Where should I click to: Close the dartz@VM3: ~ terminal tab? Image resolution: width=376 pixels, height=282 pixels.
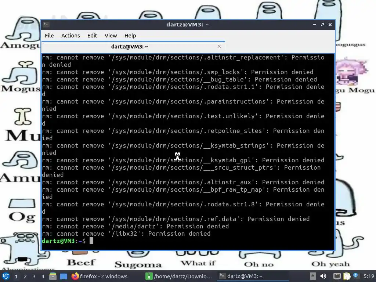pyautogui.click(x=219, y=46)
